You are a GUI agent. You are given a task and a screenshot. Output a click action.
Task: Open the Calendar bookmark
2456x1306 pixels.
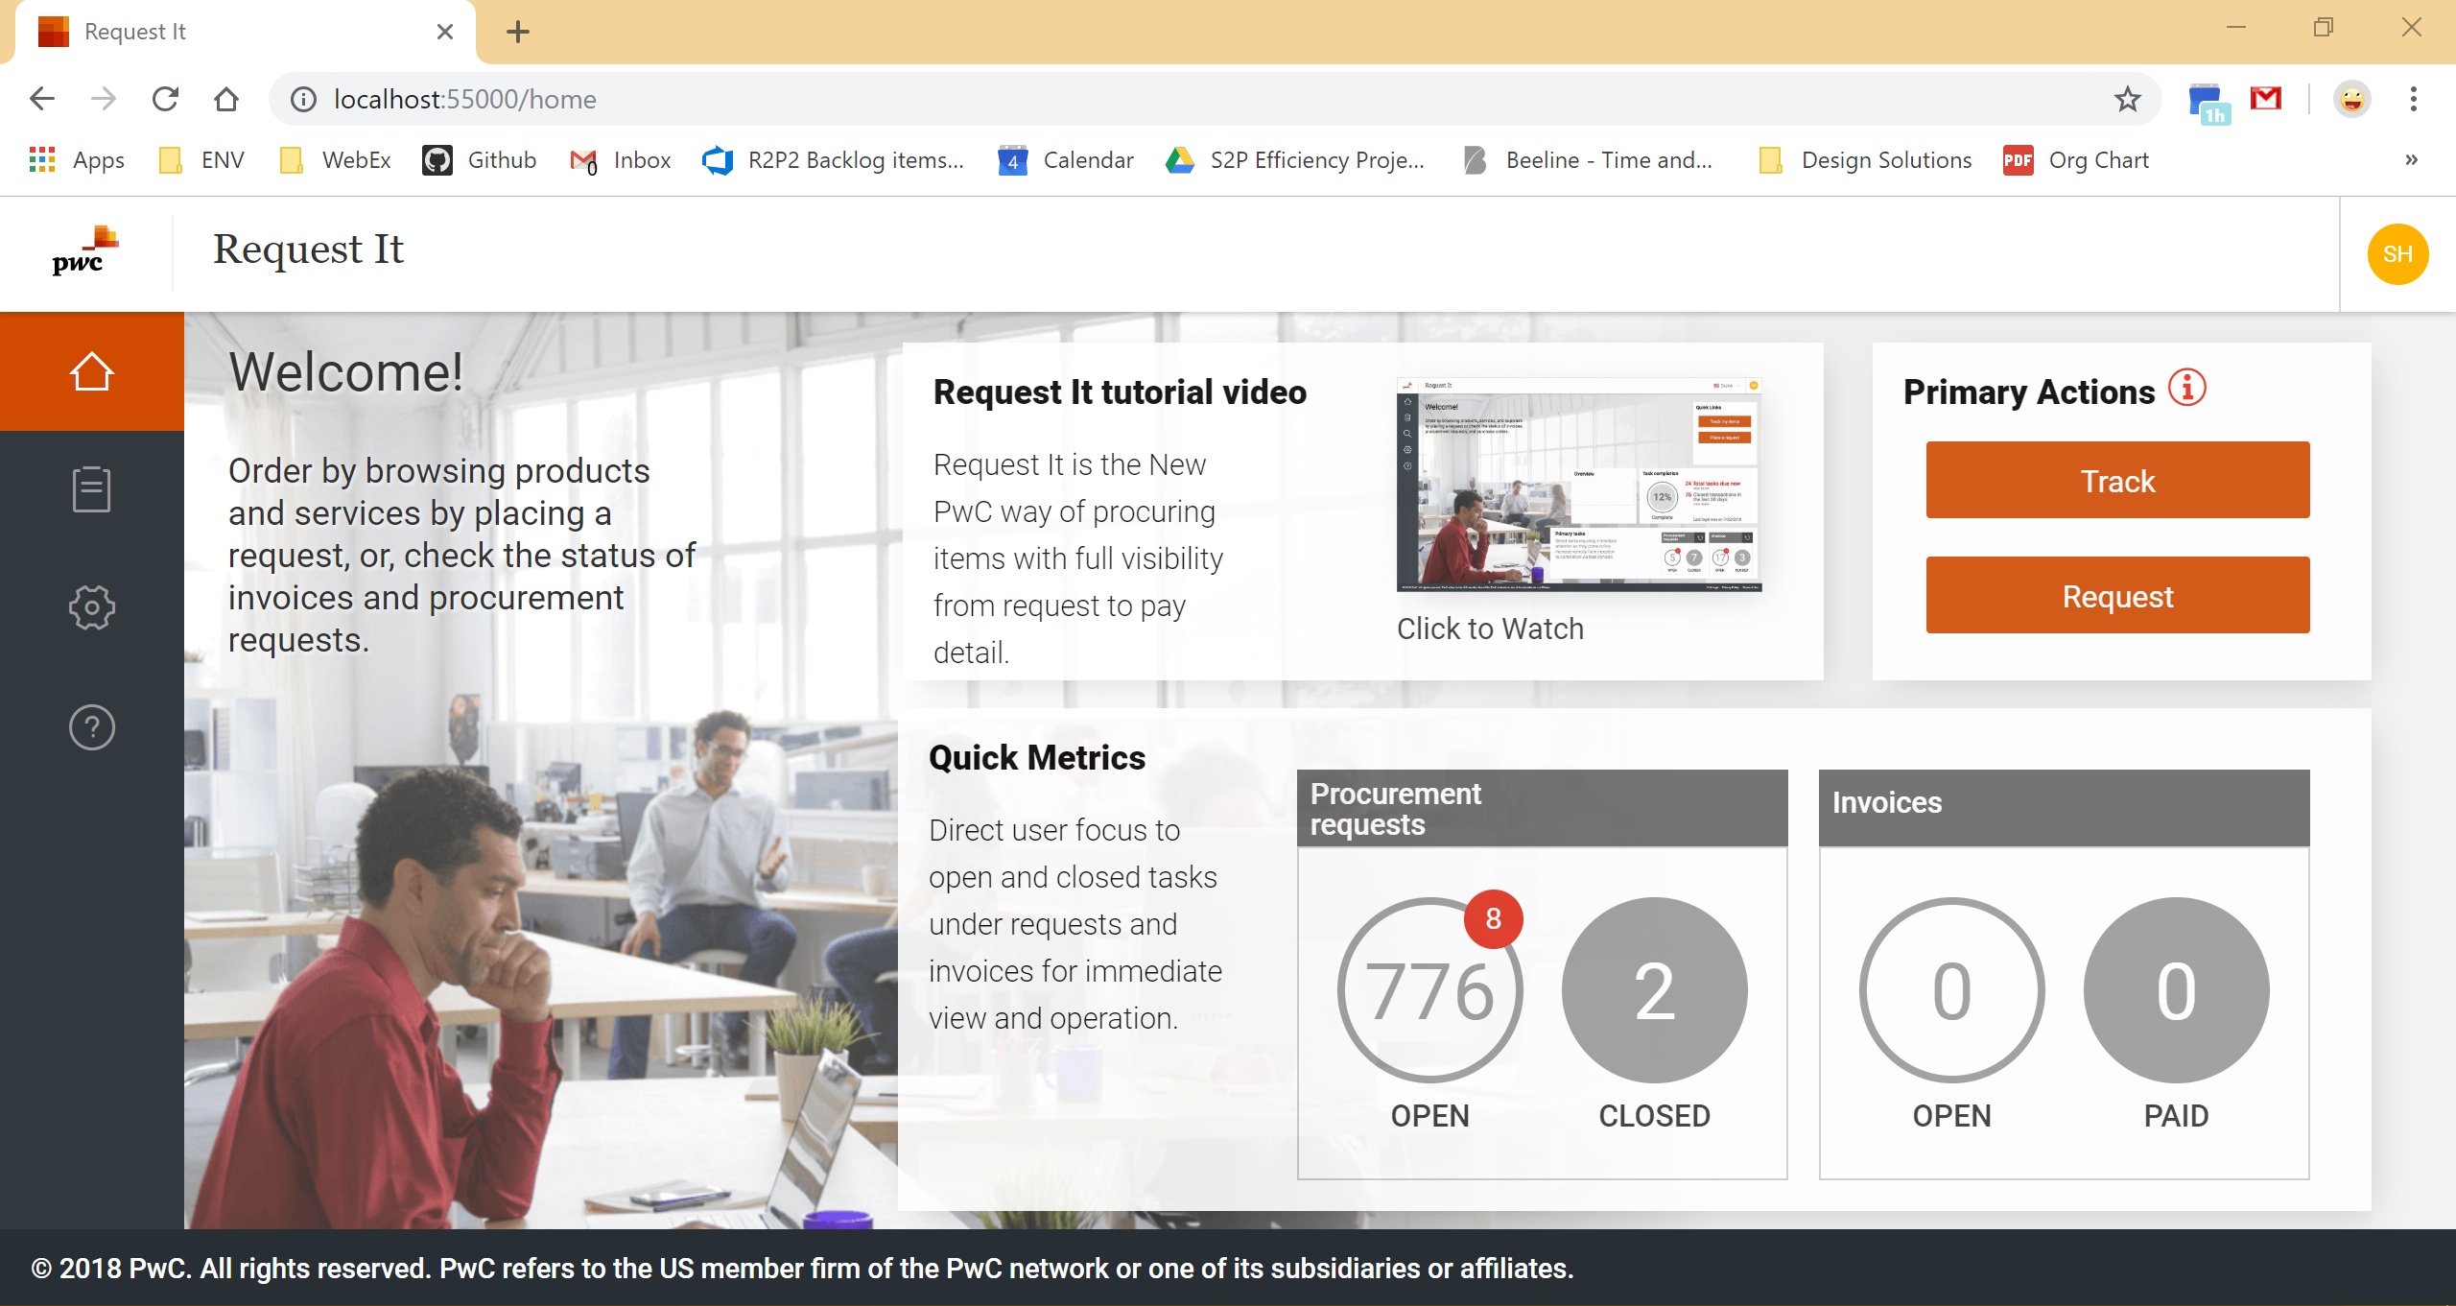point(1089,159)
